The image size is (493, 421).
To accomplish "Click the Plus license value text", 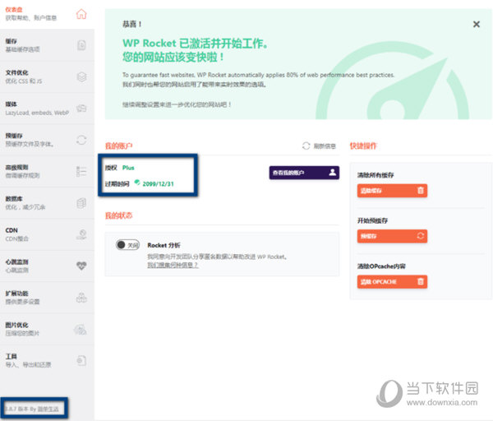I will pos(128,168).
